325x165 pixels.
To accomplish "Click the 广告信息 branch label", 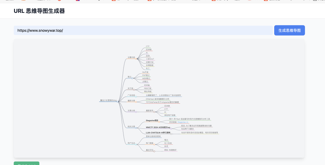I will [x=131, y=95].
